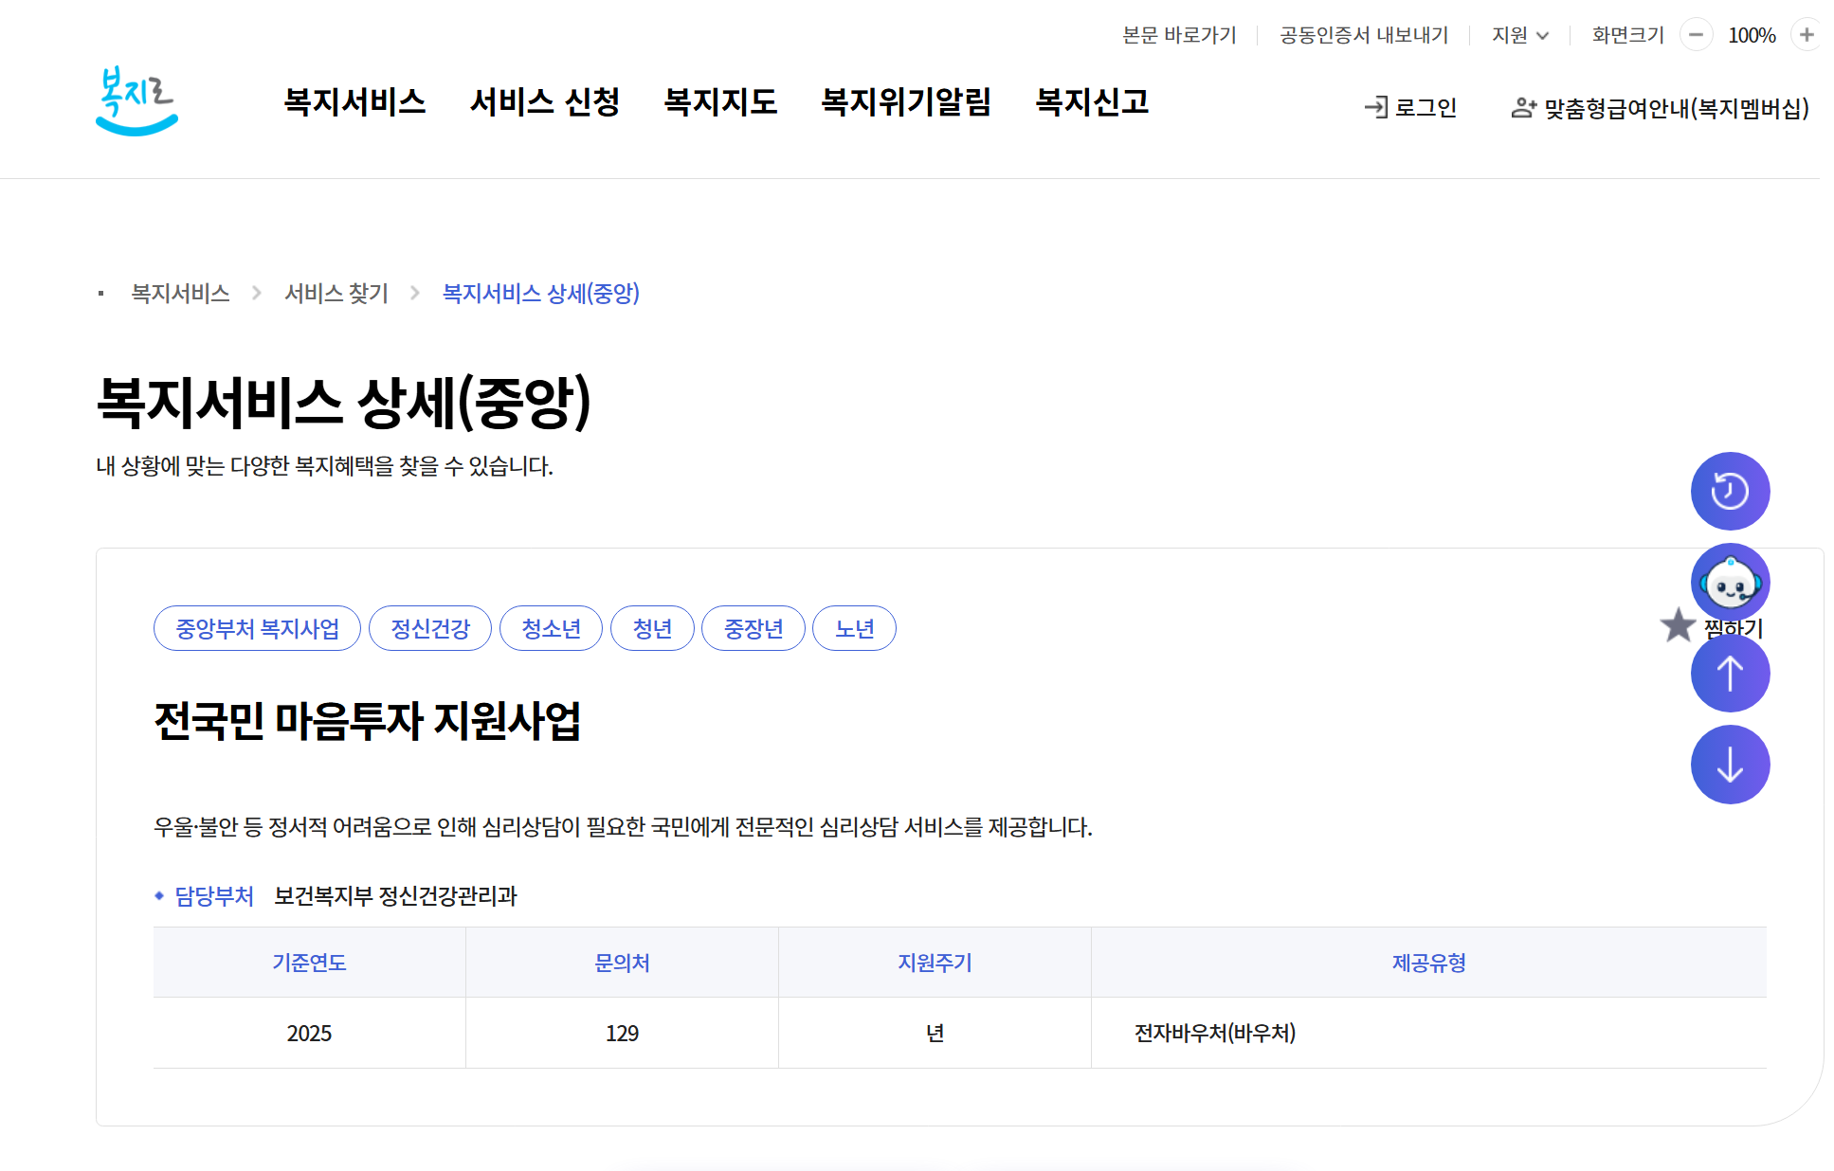Screen dimensions: 1834x1171
Task: Click the login arrow icon
Action: pos(1376,107)
